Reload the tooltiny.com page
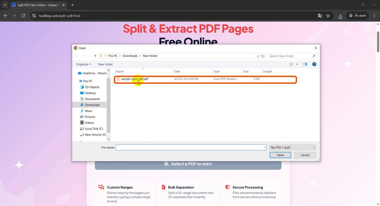The height and width of the screenshot is (206, 380). (23, 16)
